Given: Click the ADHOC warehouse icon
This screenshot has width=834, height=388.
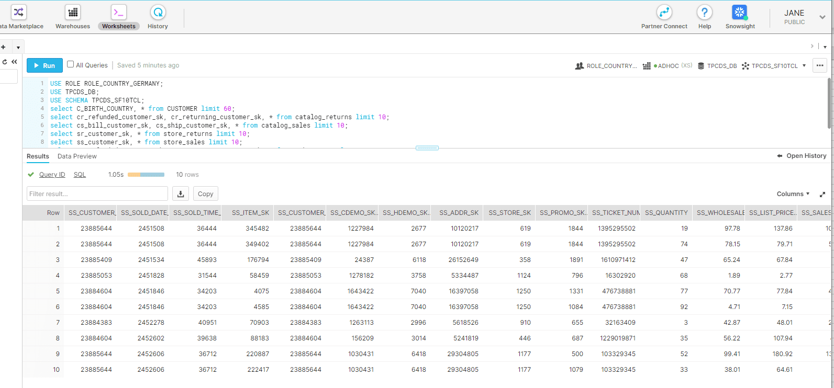Looking at the screenshot, I should (x=647, y=66).
